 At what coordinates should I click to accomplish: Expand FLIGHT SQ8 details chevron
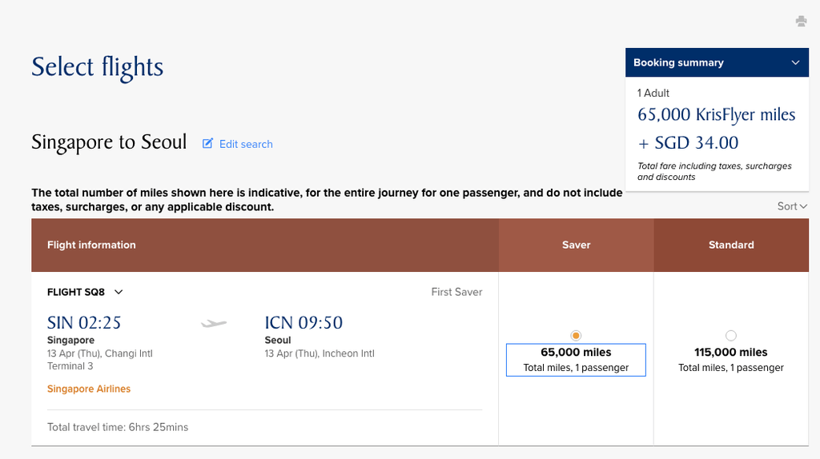pos(119,292)
